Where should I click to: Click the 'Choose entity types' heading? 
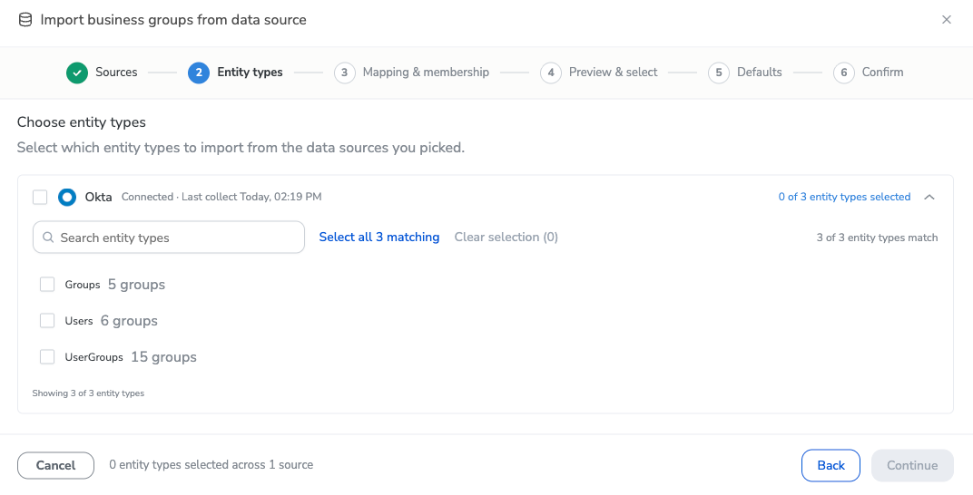[x=82, y=122]
